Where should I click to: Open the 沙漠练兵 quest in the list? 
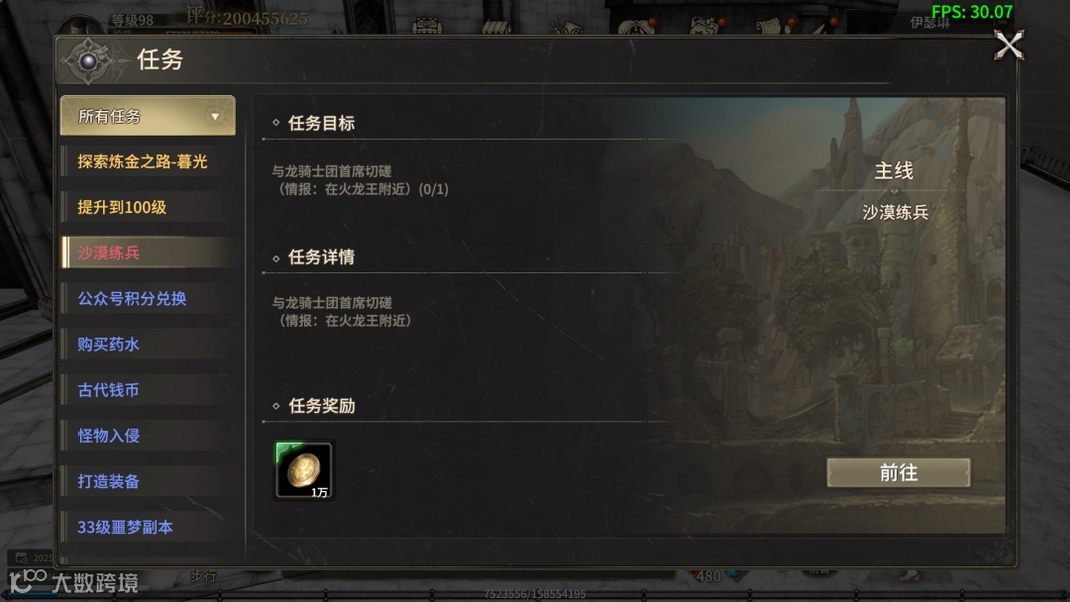click(x=109, y=252)
